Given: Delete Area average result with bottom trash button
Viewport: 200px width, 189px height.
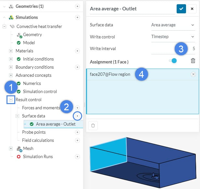Looking at the screenshot, I should tap(93, 126).
